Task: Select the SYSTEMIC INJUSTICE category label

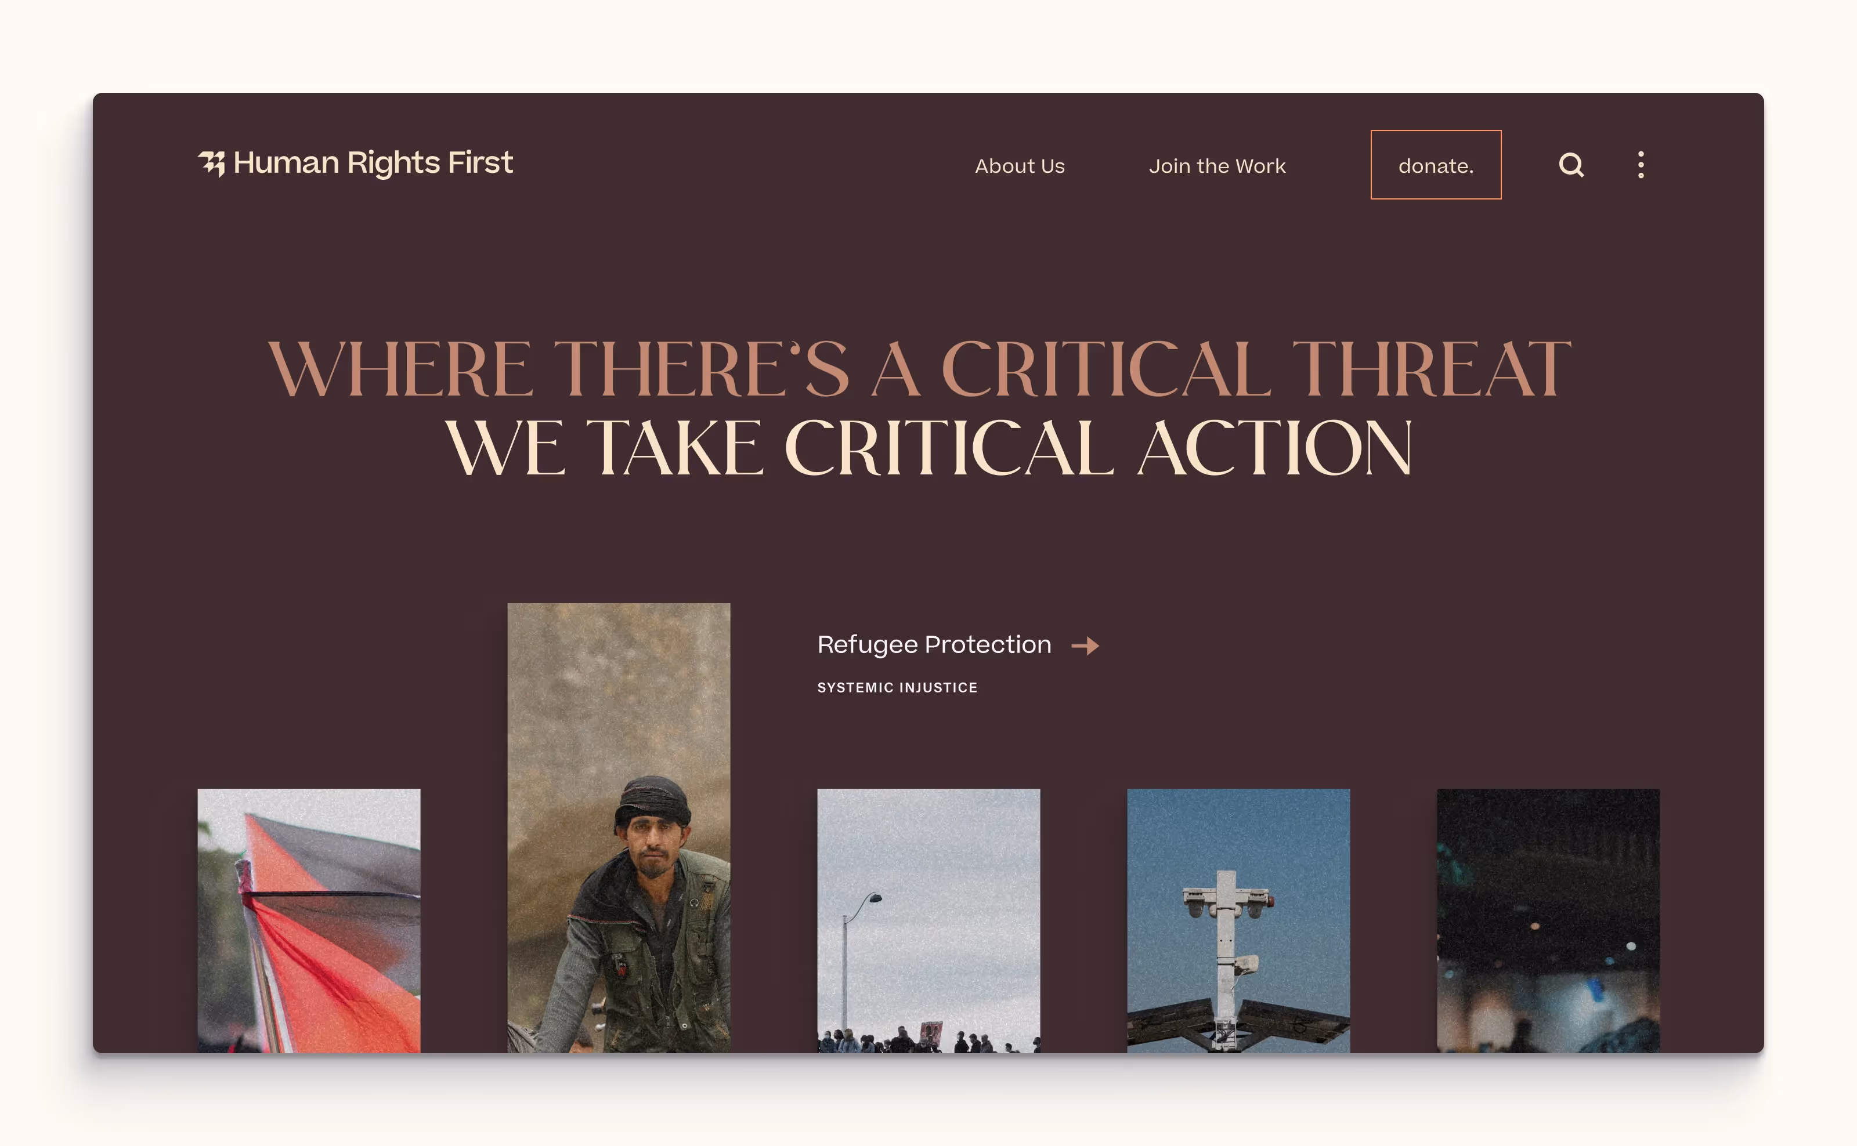Action: [897, 687]
